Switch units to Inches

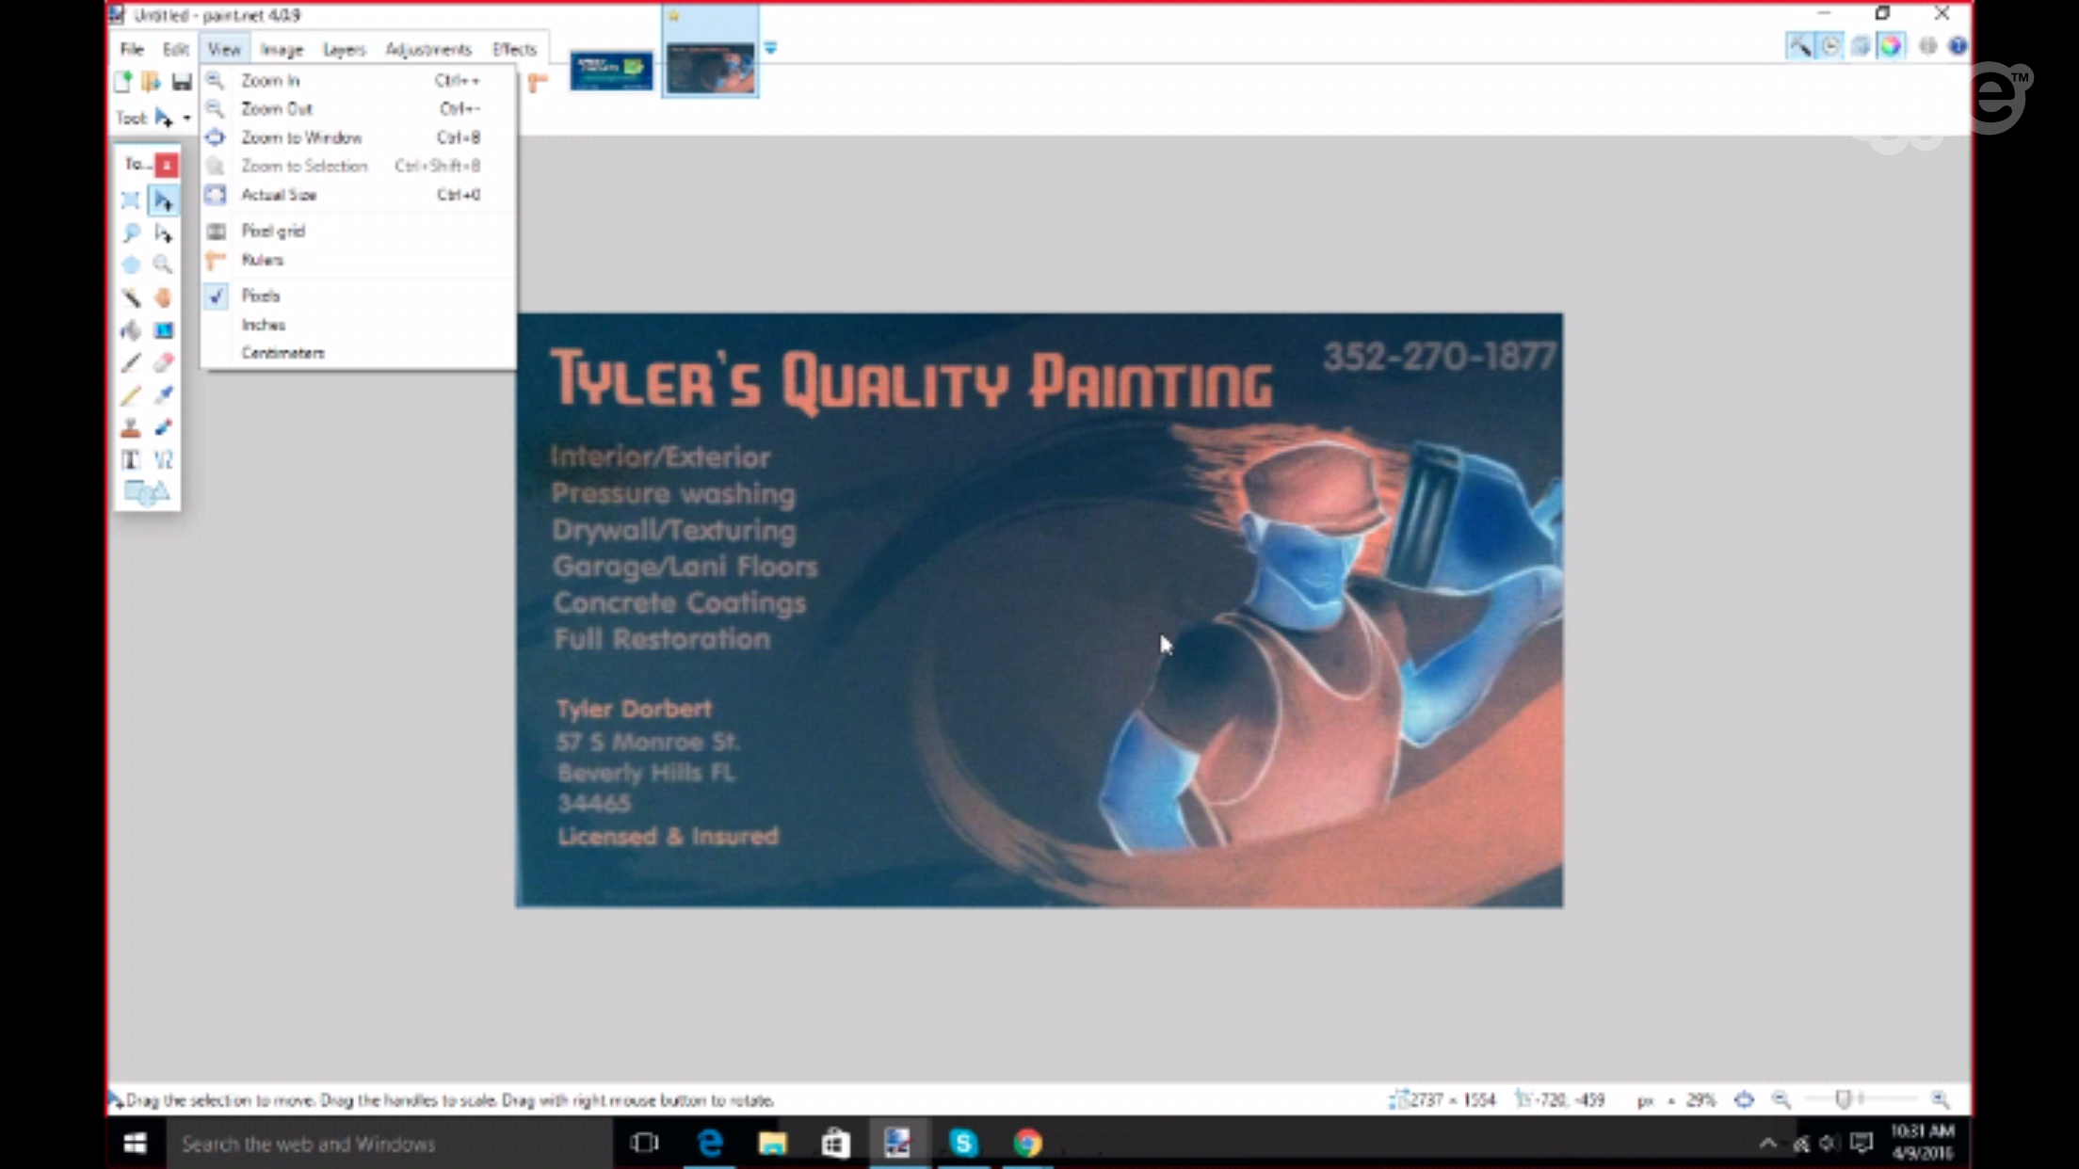point(263,325)
